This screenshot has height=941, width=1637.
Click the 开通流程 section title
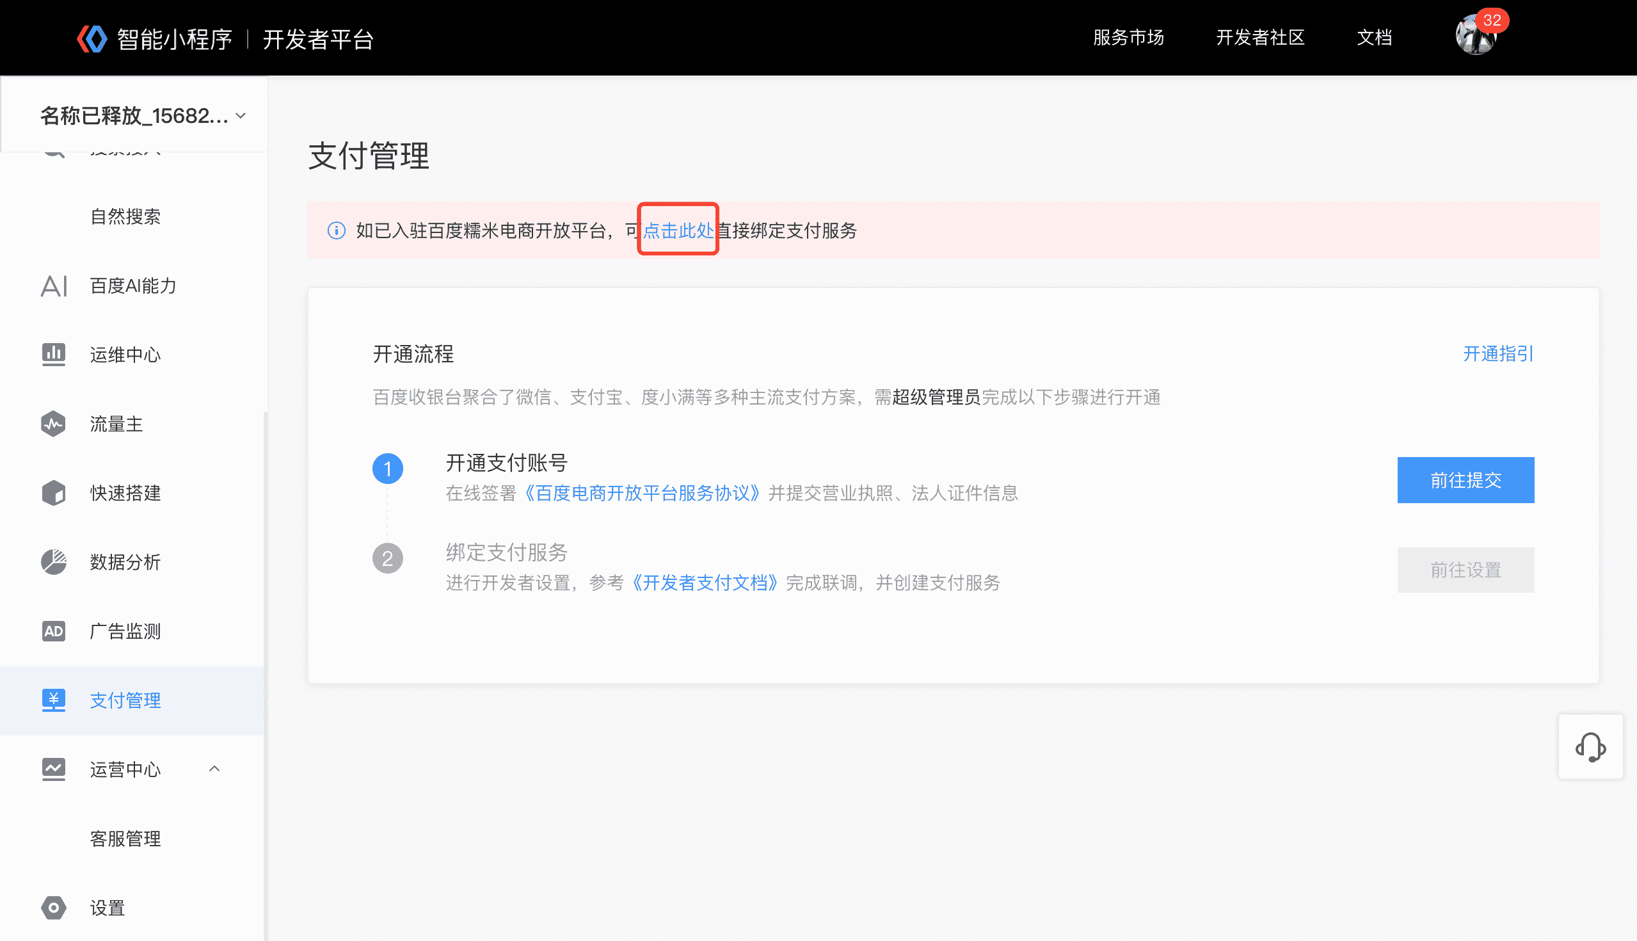[413, 354]
